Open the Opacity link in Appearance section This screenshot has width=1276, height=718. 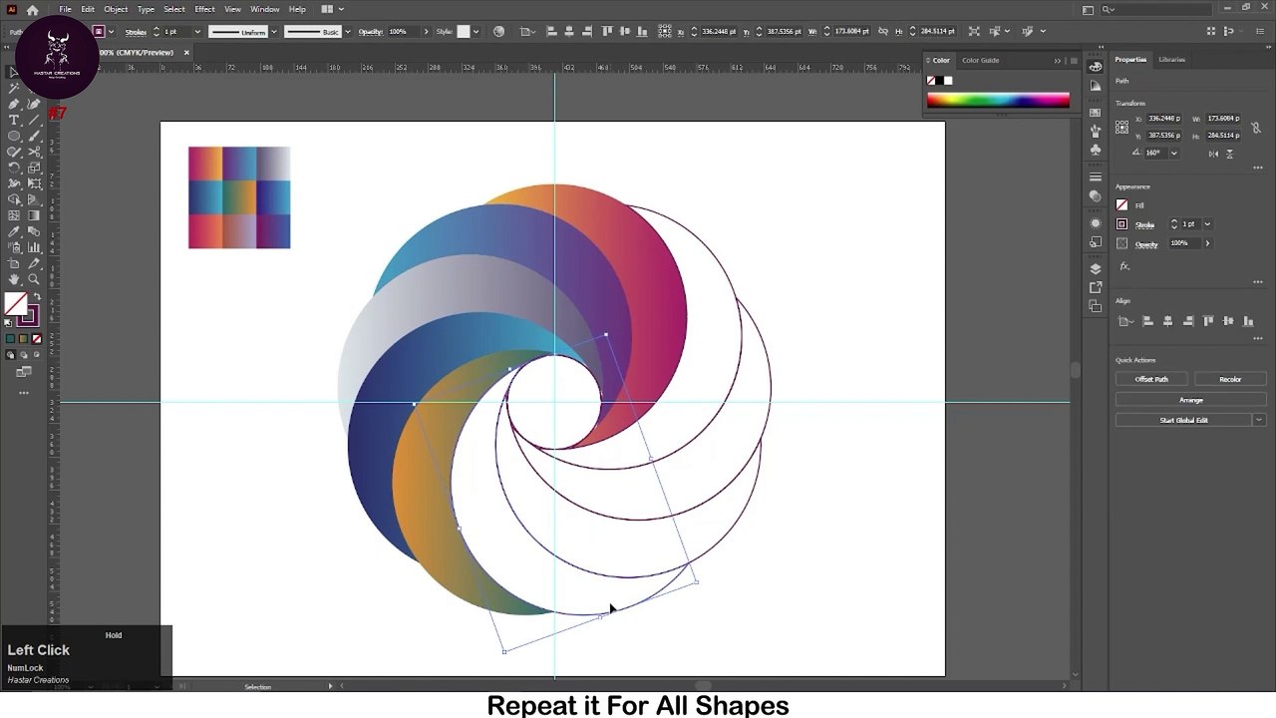[x=1146, y=244]
